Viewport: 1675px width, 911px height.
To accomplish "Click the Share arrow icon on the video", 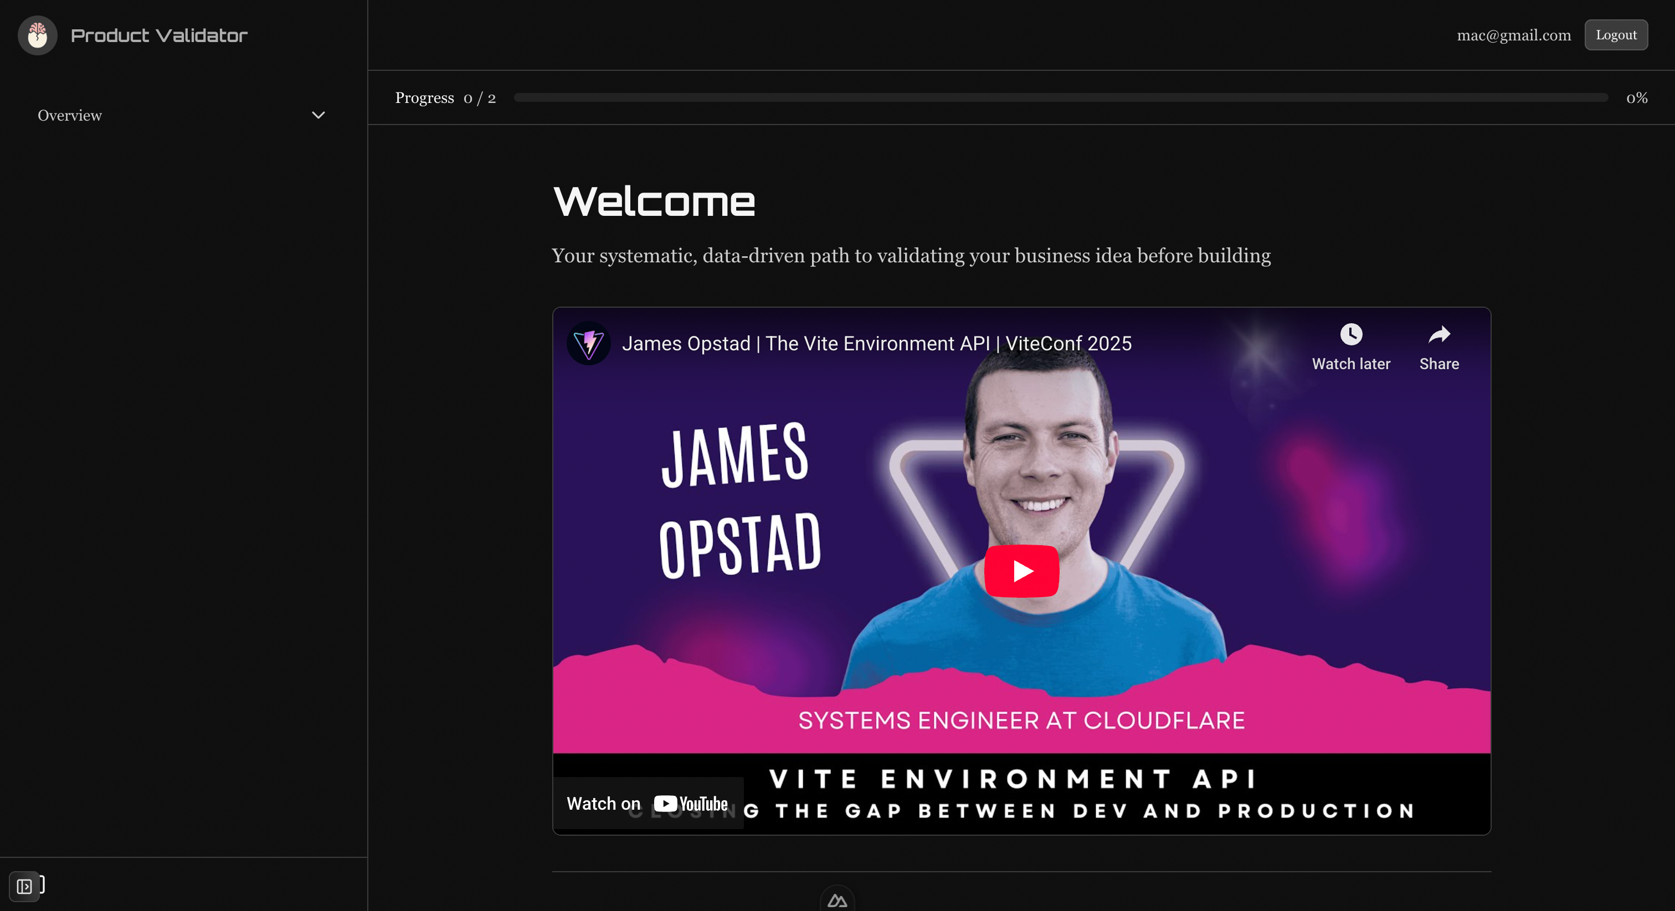I will (1438, 336).
